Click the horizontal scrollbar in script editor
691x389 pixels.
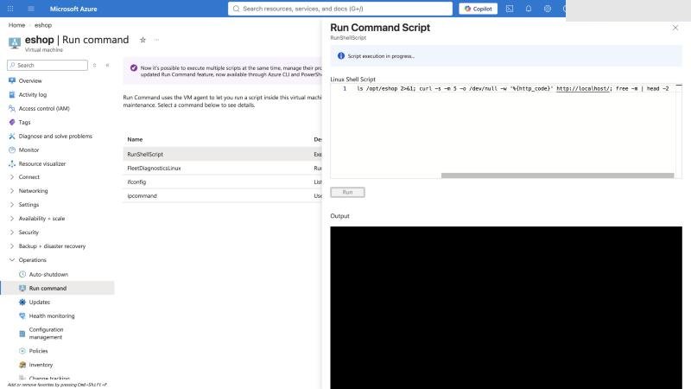[x=557, y=175]
